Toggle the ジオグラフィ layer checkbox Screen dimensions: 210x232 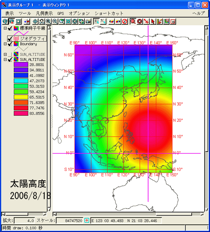point(10,39)
